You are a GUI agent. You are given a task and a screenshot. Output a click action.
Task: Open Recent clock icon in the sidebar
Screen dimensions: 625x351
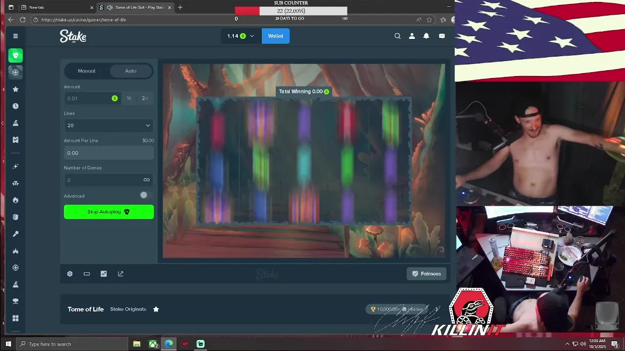pos(16,106)
